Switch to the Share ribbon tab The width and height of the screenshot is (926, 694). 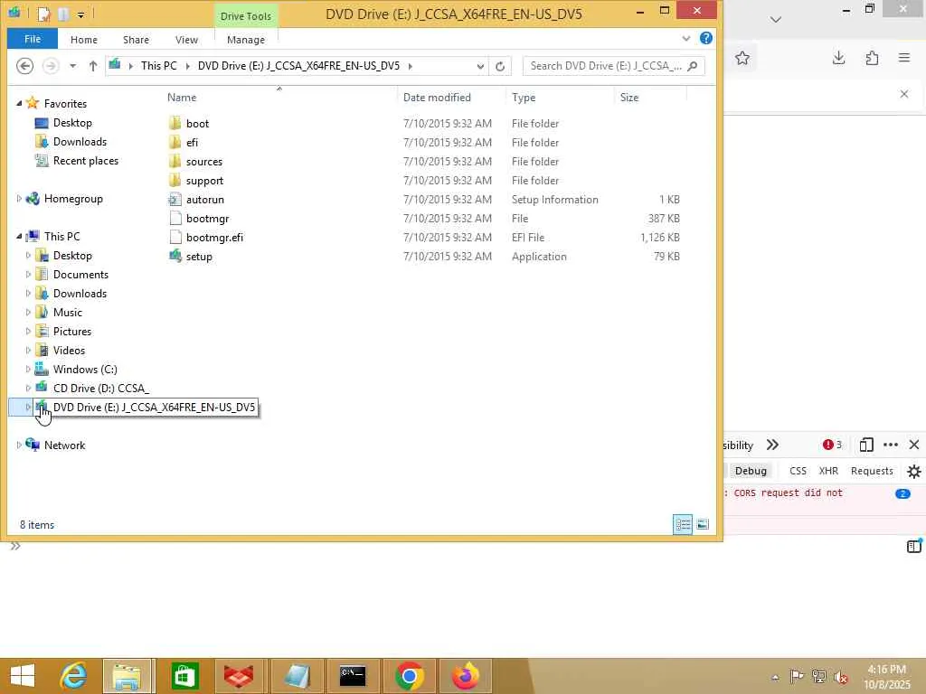[x=136, y=40]
